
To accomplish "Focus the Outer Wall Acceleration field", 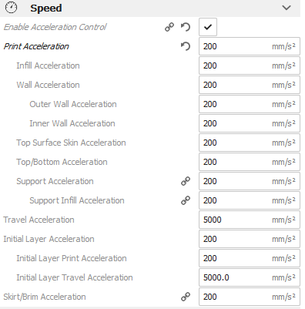I will 250,104.
